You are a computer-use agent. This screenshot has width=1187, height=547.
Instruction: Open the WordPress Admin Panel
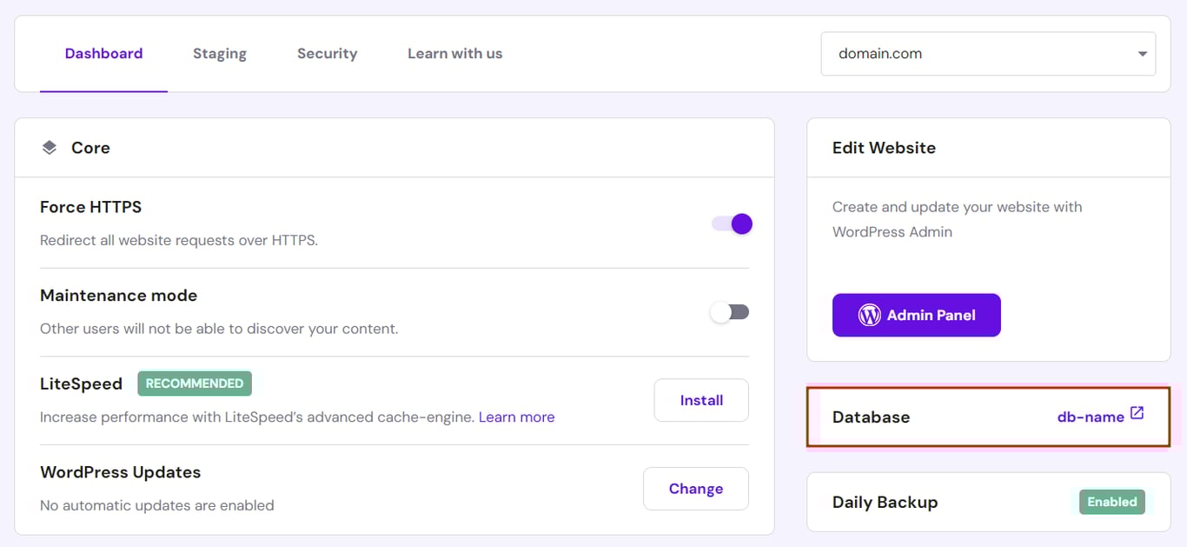coord(916,315)
